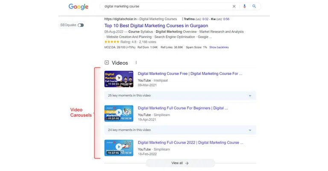Click the Google logo
This screenshot has height=171, width=328.
(79, 7)
